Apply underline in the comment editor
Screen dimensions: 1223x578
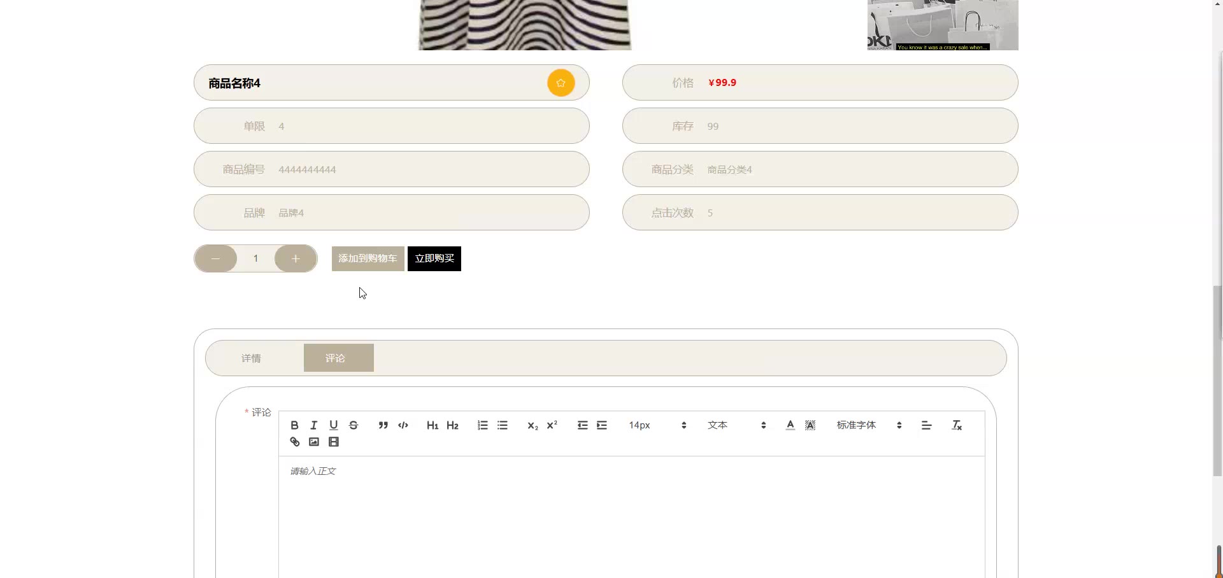point(333,425)
